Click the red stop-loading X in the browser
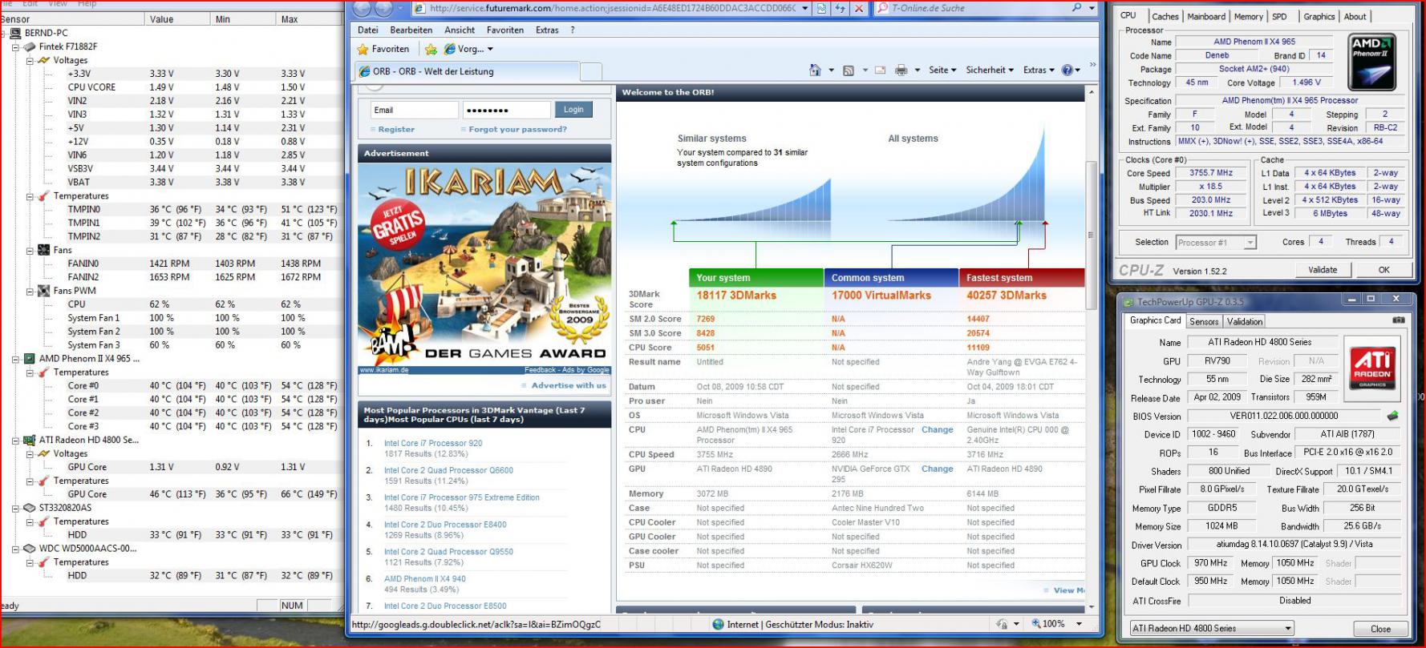 [x=859, y=9]
